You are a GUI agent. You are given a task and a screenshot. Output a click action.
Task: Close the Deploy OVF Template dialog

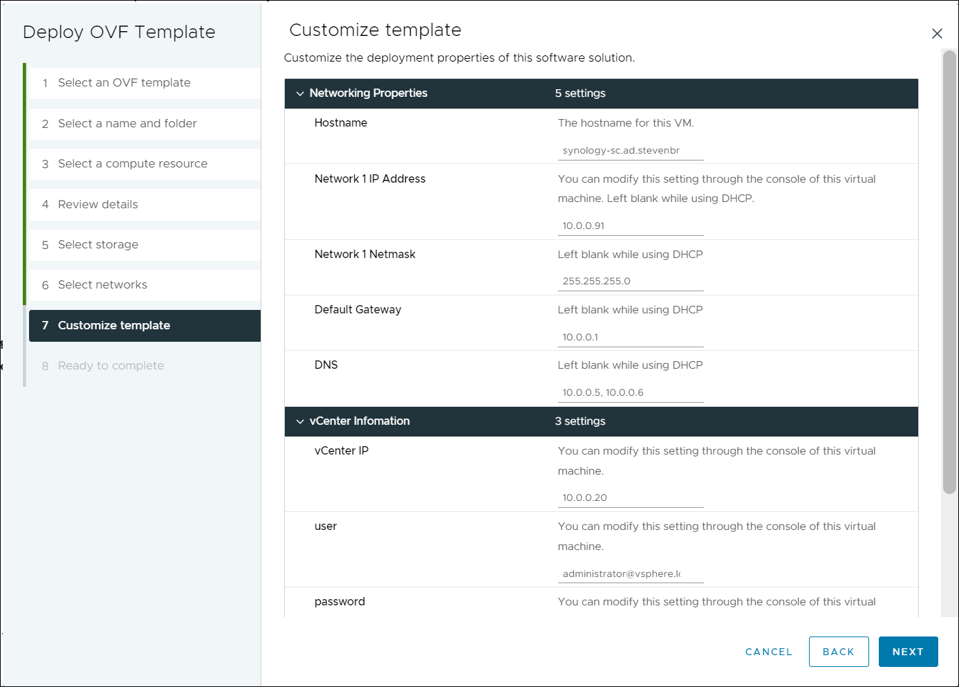coord(937,33)
